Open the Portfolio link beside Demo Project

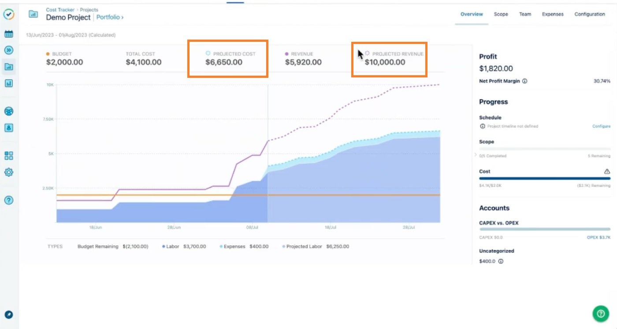[x=110, y=18]
